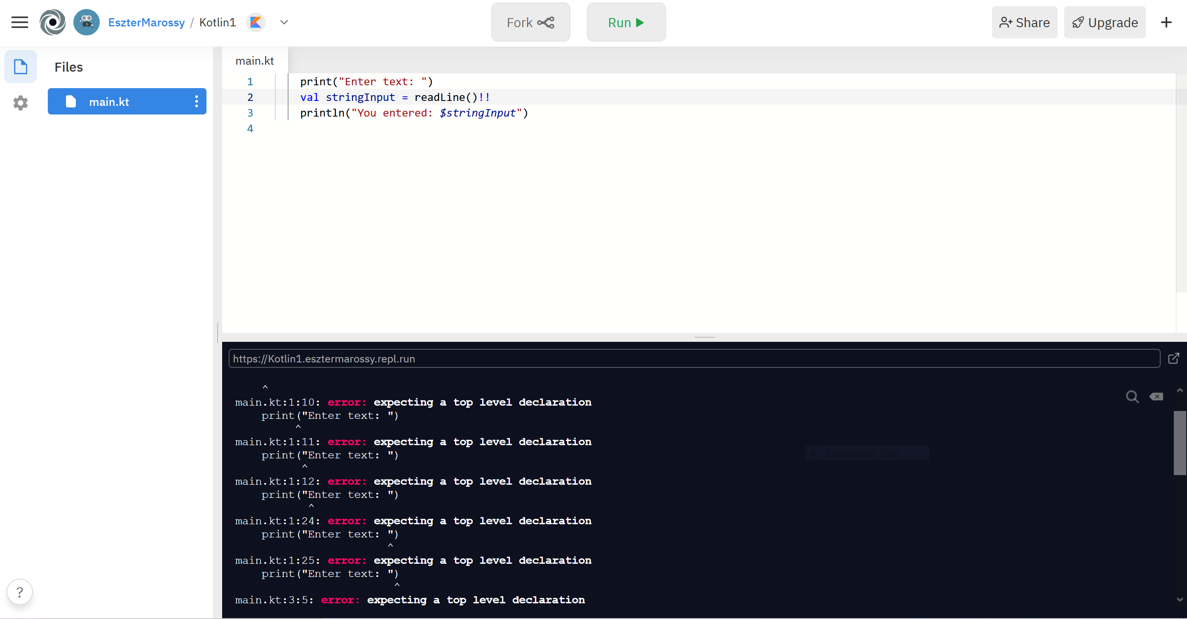Click console scroll up arrow
Viewport: 1187px width, 619px height.
1180,390
